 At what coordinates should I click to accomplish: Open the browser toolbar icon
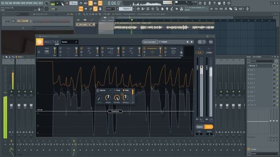click(x=157, y=9)
